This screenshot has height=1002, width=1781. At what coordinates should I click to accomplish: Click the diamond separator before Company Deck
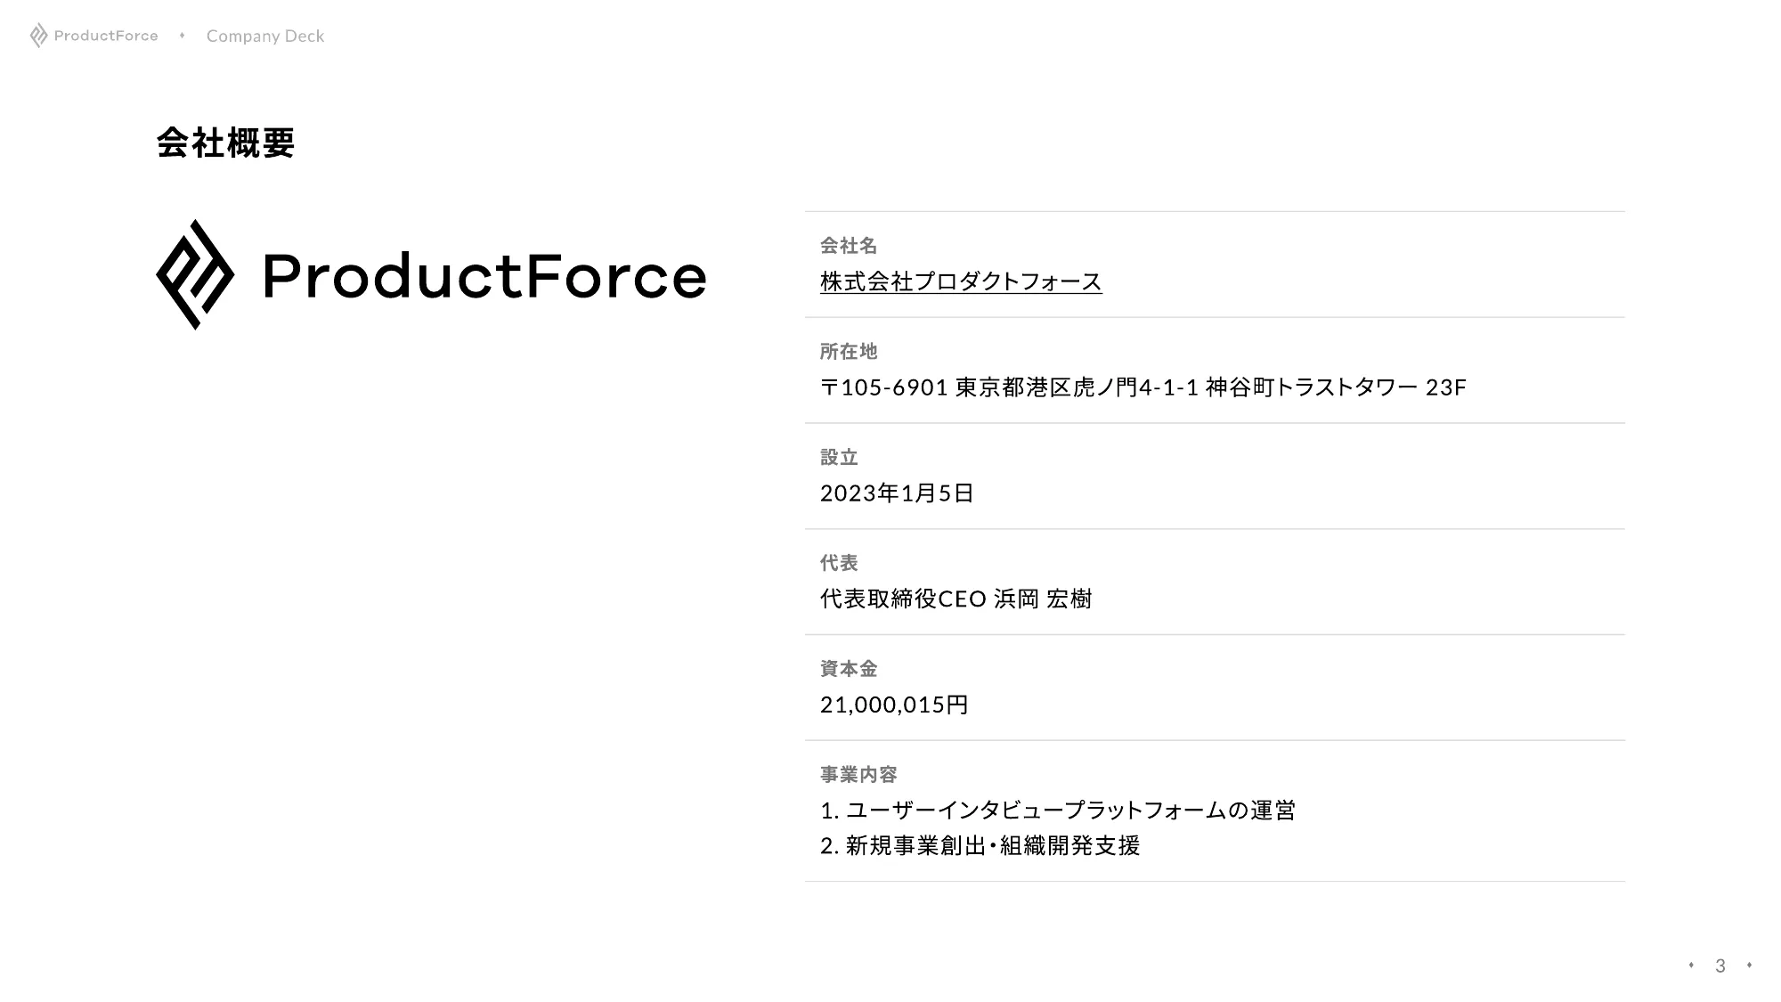(182, 36)
